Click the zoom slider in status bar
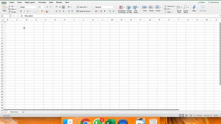The height and width of the screenshot is (124, 221). click(203, 115)
